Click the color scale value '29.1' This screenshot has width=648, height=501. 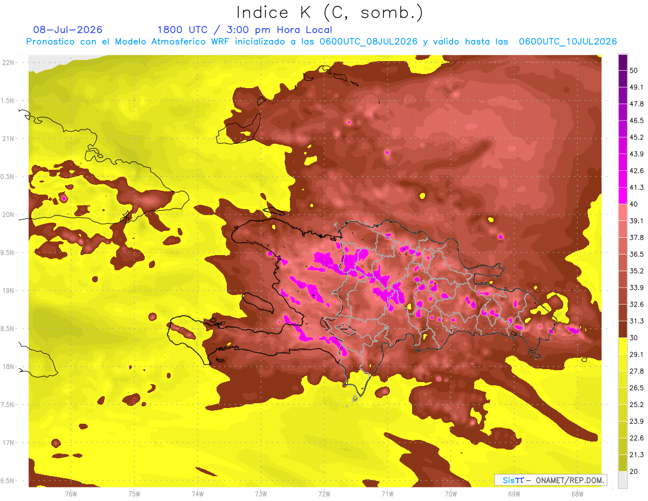click(x=637, y=355)
